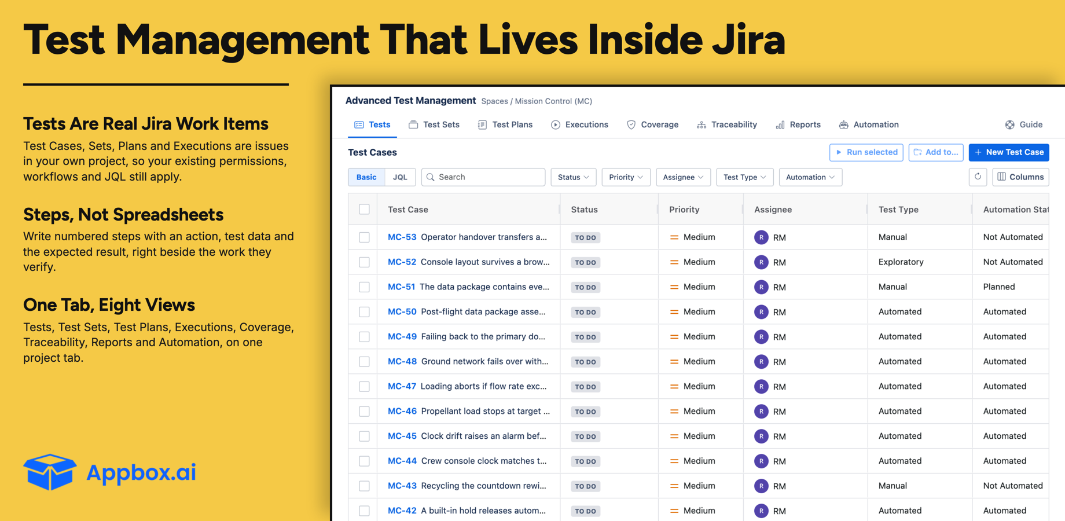This screenshot has width=1065, height=521.
Task: Click the Medium priority icon for MC-45
Action: 674,436
